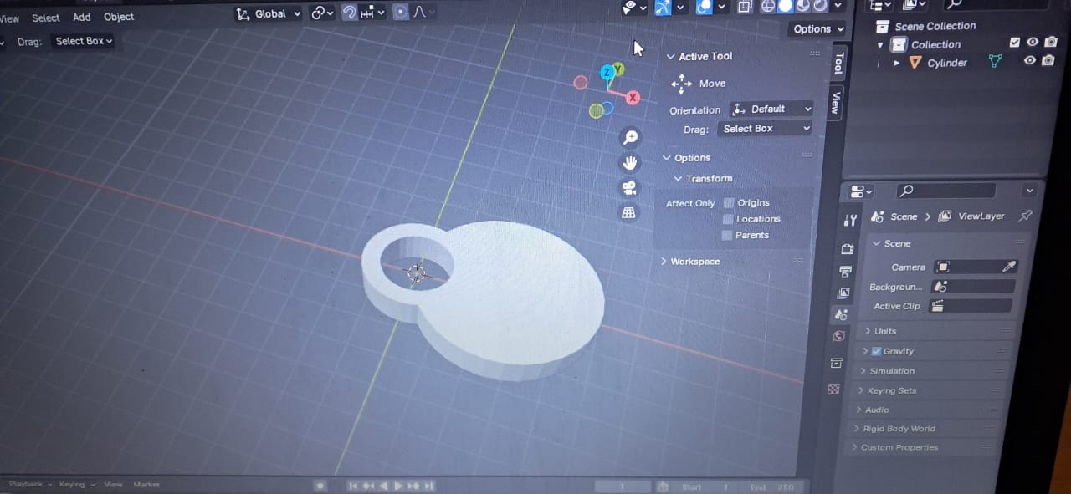Jump to timeline start button
Screen dimensions: 1071x494
point(353,486)
